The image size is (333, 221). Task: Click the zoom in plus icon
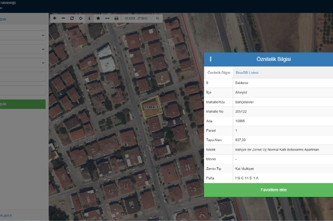pyautogui.click(x=55, y=19)
